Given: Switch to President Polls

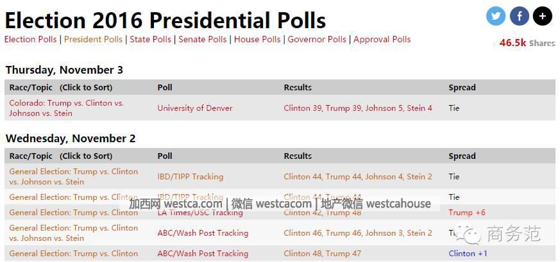Looking at the screenshot, I should pyautogui.click(x=93, y=40).
